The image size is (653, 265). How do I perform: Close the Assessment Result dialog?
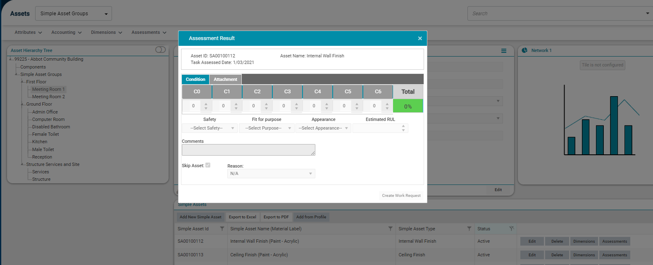point(420,38)
